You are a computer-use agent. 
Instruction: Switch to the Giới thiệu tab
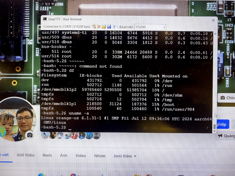point(25,155)
